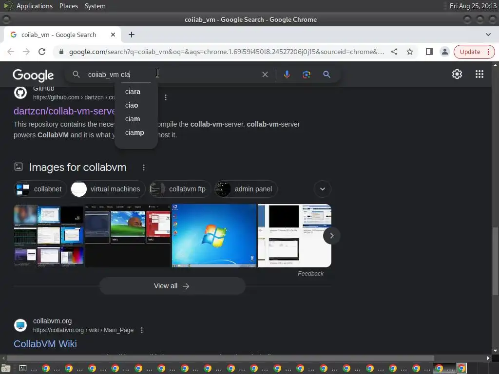
Task: Click the horizontal scrollbar at page bottom
Action: [221, 358]
